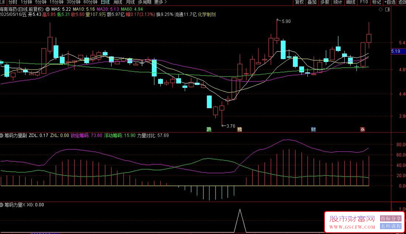The height and width of the screenshot is (234, 406).
Task: Toggle the side panel icon in chart header
Action: coord(388,9)
